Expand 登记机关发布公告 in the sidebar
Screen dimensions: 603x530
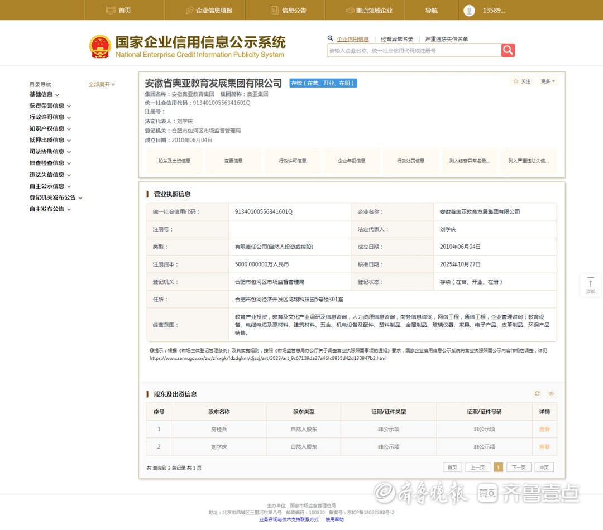[x=56, y=197]
